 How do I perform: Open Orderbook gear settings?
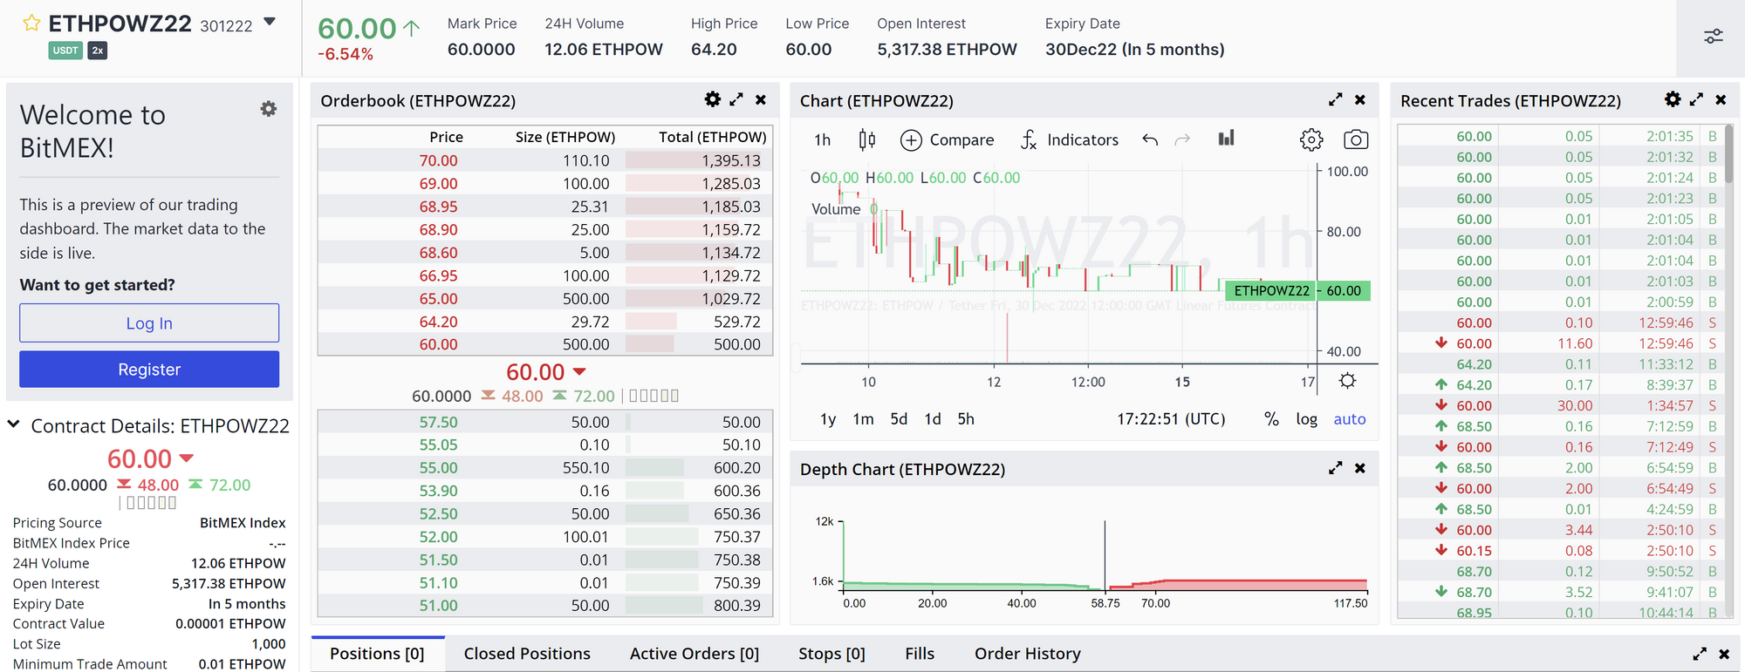click(x=713, y=99)
